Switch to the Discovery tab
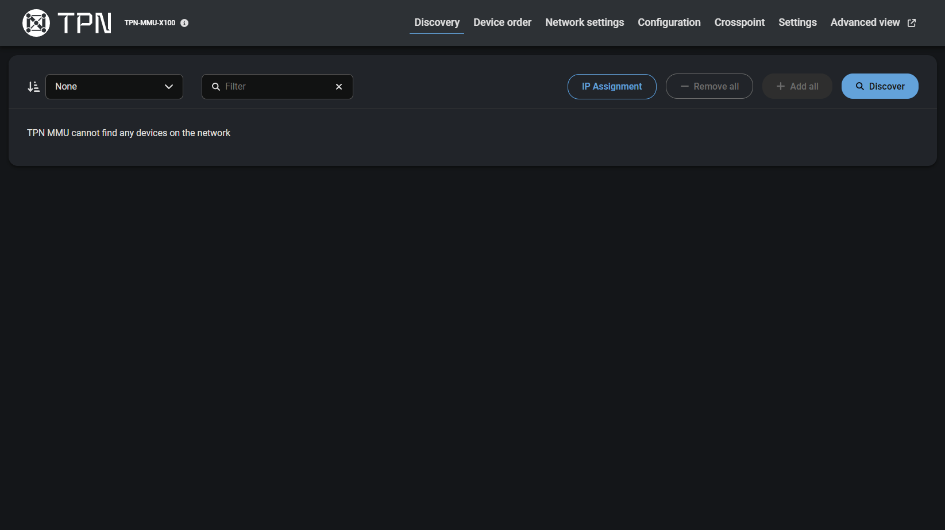 pyautogui.click(x=437, y=22)
